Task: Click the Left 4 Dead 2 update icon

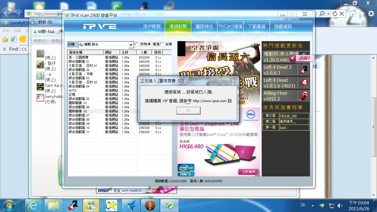Action: [x=304, y=70]
